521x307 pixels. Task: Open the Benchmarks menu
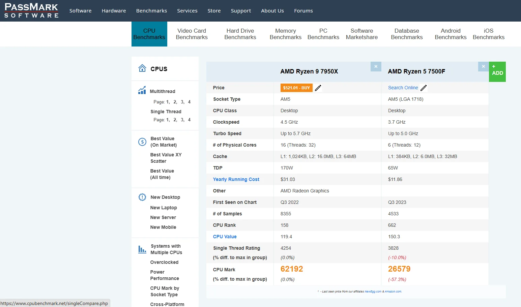pos(151,11)
